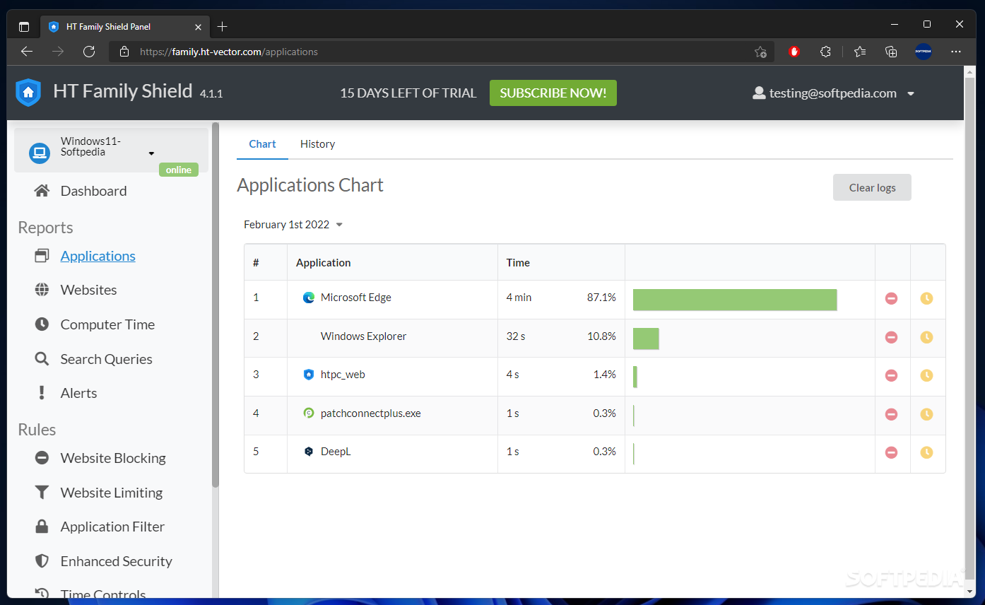Viewport: 985px width, 605px height.
Task: Block patchconnectplus.exe with red icon
Action: tap(891, 414)
